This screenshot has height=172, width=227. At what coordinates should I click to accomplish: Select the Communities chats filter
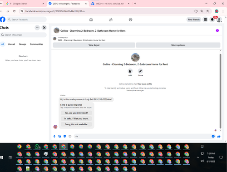(x=36, y=44)
